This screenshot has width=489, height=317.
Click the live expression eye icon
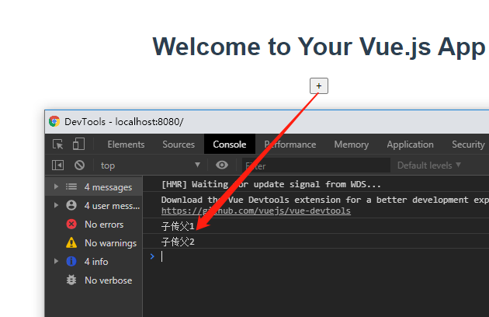click(222, 165)
